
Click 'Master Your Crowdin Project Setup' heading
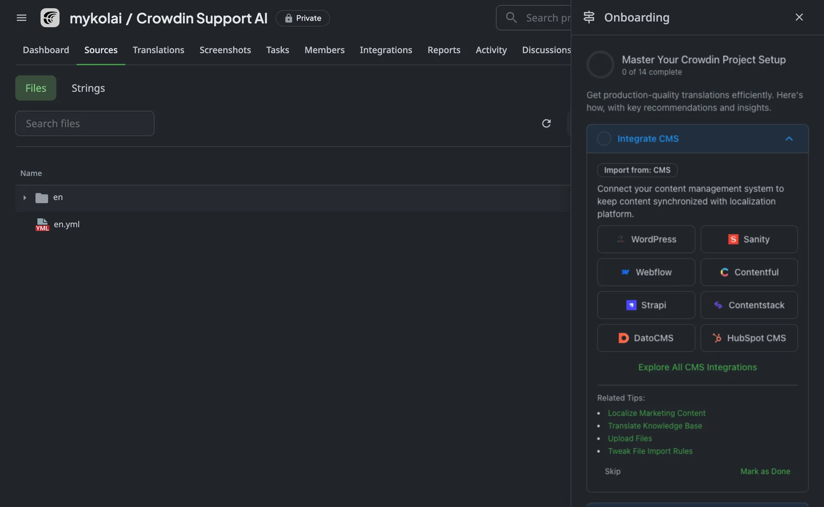703,60
